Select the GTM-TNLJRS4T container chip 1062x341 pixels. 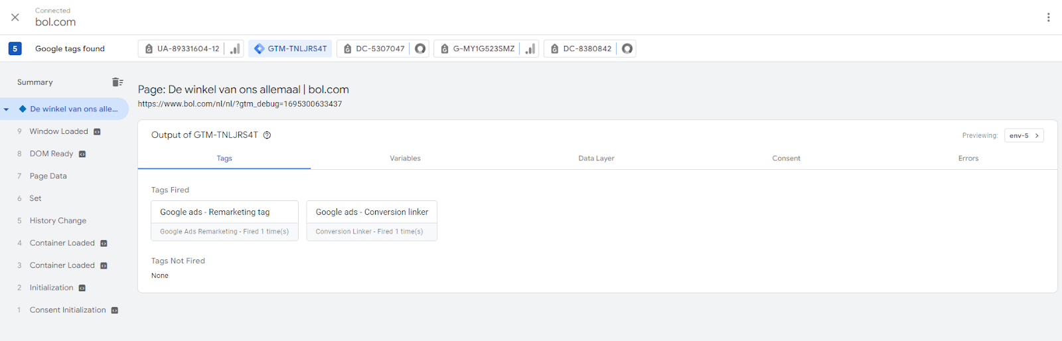(290, 48)
